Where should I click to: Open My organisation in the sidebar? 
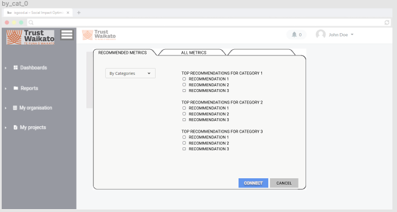(35, 108)
